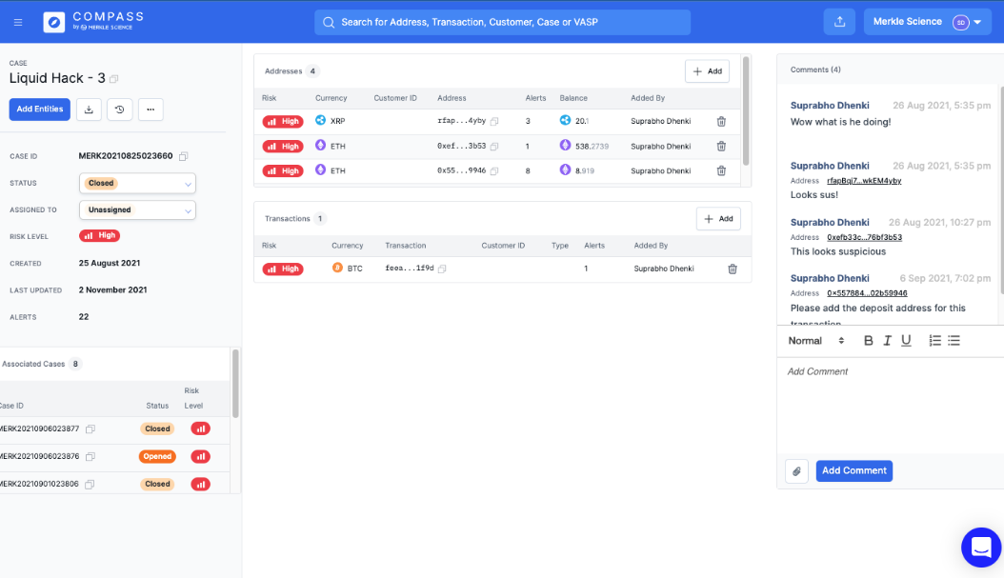Click the Balance column header

573,99
